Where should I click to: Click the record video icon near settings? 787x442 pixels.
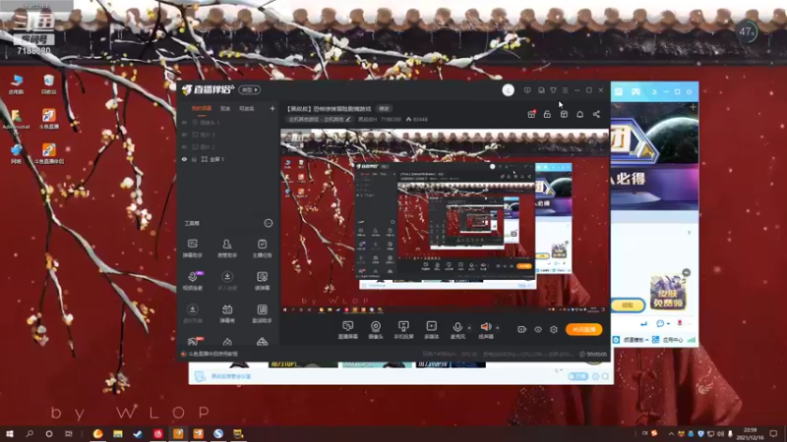522,329
